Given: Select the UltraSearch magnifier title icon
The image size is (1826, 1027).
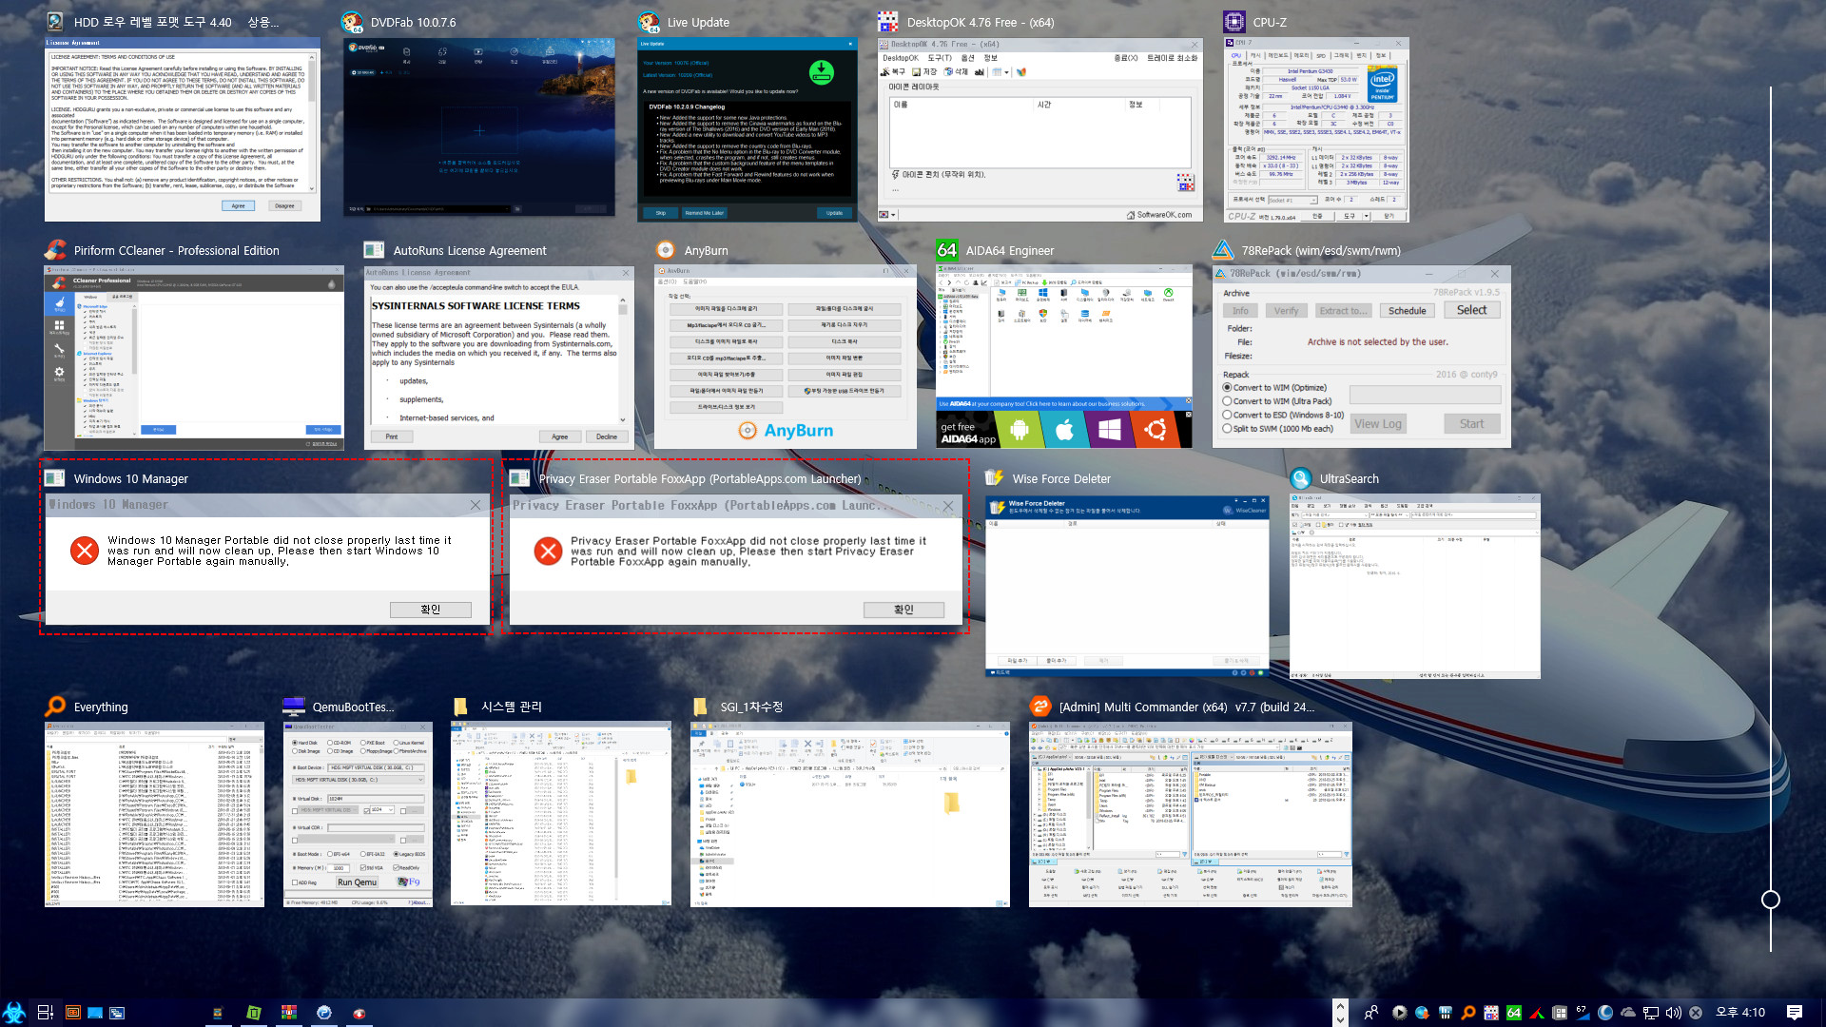Looking at the screenshot, I should (x=1300, y=478).
